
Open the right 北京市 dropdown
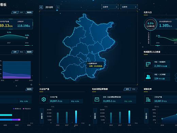pyautogui.click(x=129, y=7)
